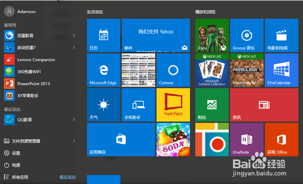This screenshot has height=184, width=303.
Task: Click the 最近添加 section heading above QQ影音
Action: point(12,109)
